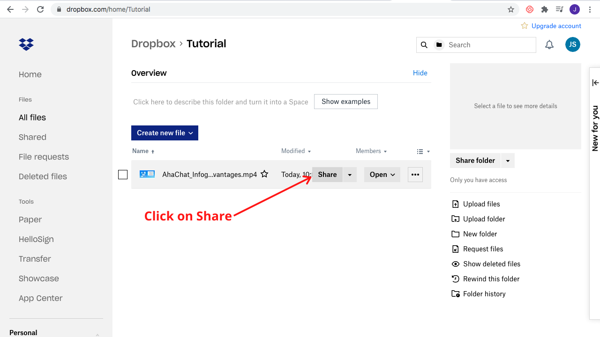
Task: Open the media control playlist icon
Action: coord(559,9)
